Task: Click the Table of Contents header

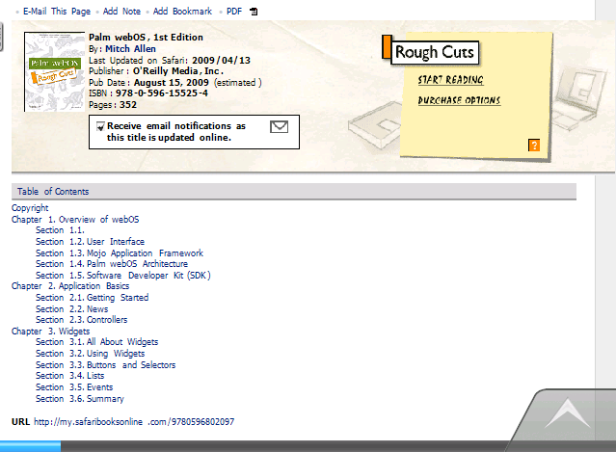Action: (x=294, y=191)
